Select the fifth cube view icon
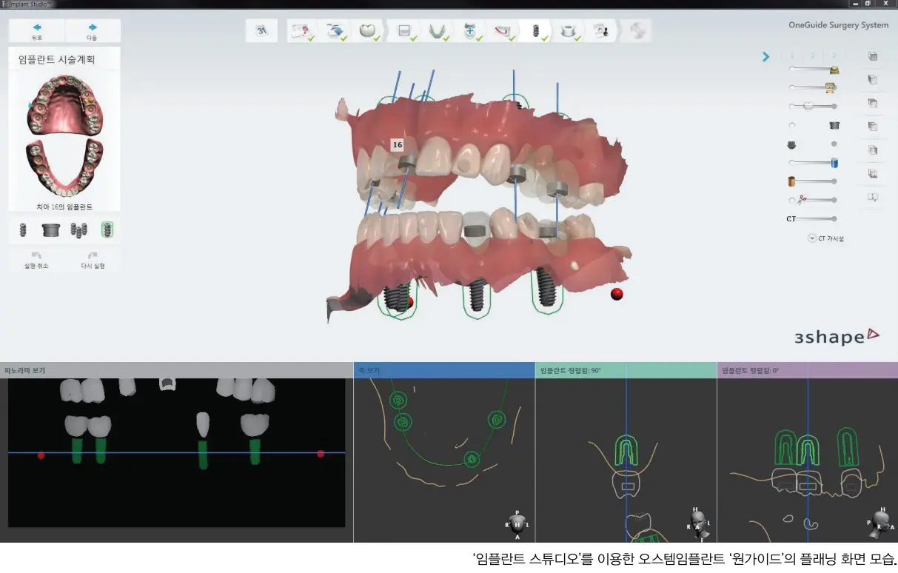 [x=873, y=150]
